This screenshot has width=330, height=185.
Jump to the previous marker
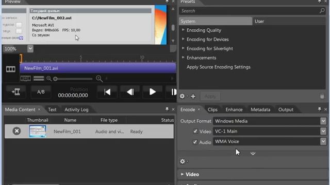[107, 92]
